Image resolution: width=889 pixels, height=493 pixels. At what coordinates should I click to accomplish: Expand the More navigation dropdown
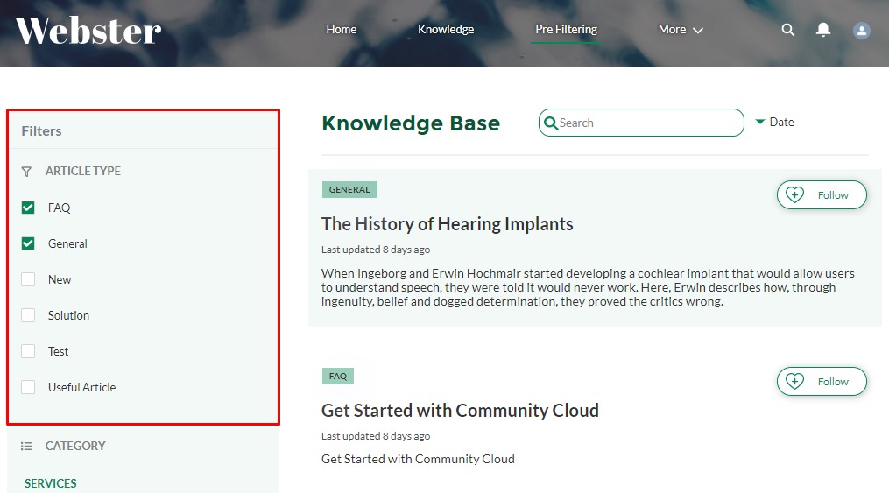coord(681,30)
